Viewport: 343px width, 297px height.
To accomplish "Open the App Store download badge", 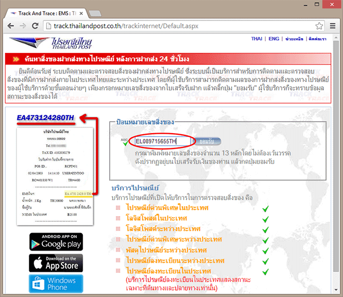I will click(56, 263).
